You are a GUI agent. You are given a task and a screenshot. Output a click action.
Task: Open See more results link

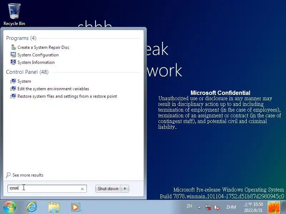[28, 175]
